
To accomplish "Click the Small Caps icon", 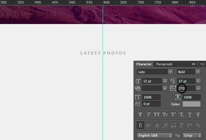I will click(x=165, y=114).
